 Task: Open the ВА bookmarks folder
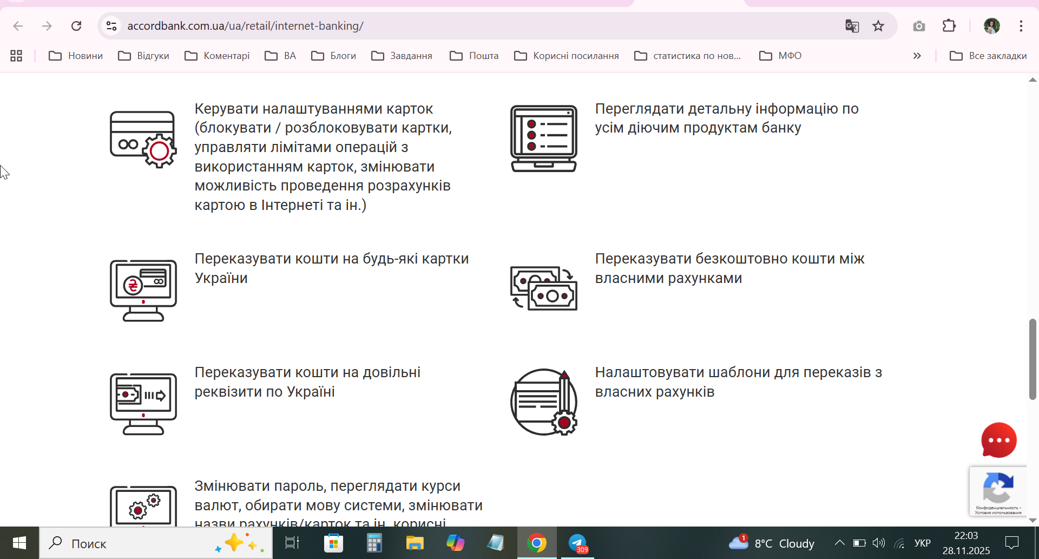(280, 56)
